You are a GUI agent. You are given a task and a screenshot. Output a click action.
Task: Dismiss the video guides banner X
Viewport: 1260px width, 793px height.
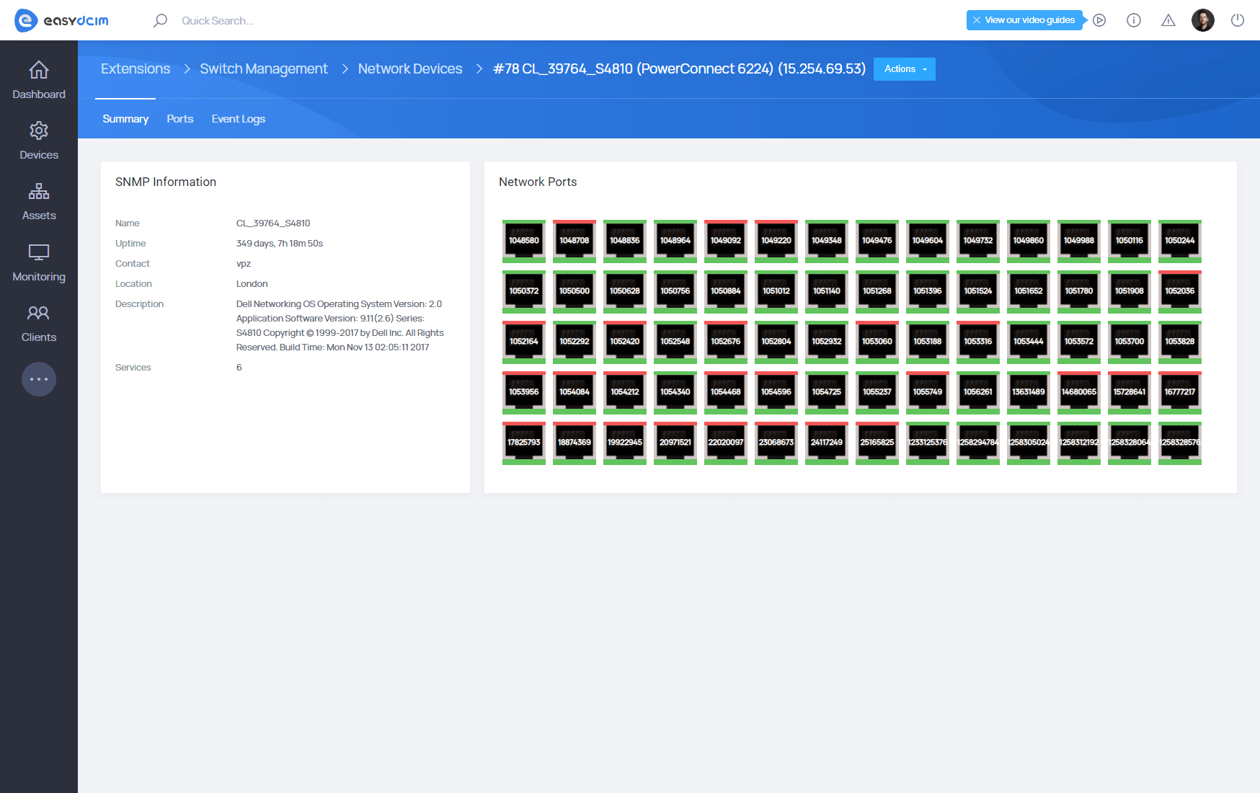977,20
